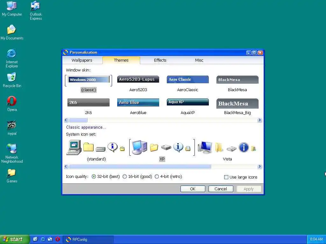This screenshot has width=326, height=244.
Task: Click the XP set info bubble icon
Action: pyautogui.click(x=178, y=147)
